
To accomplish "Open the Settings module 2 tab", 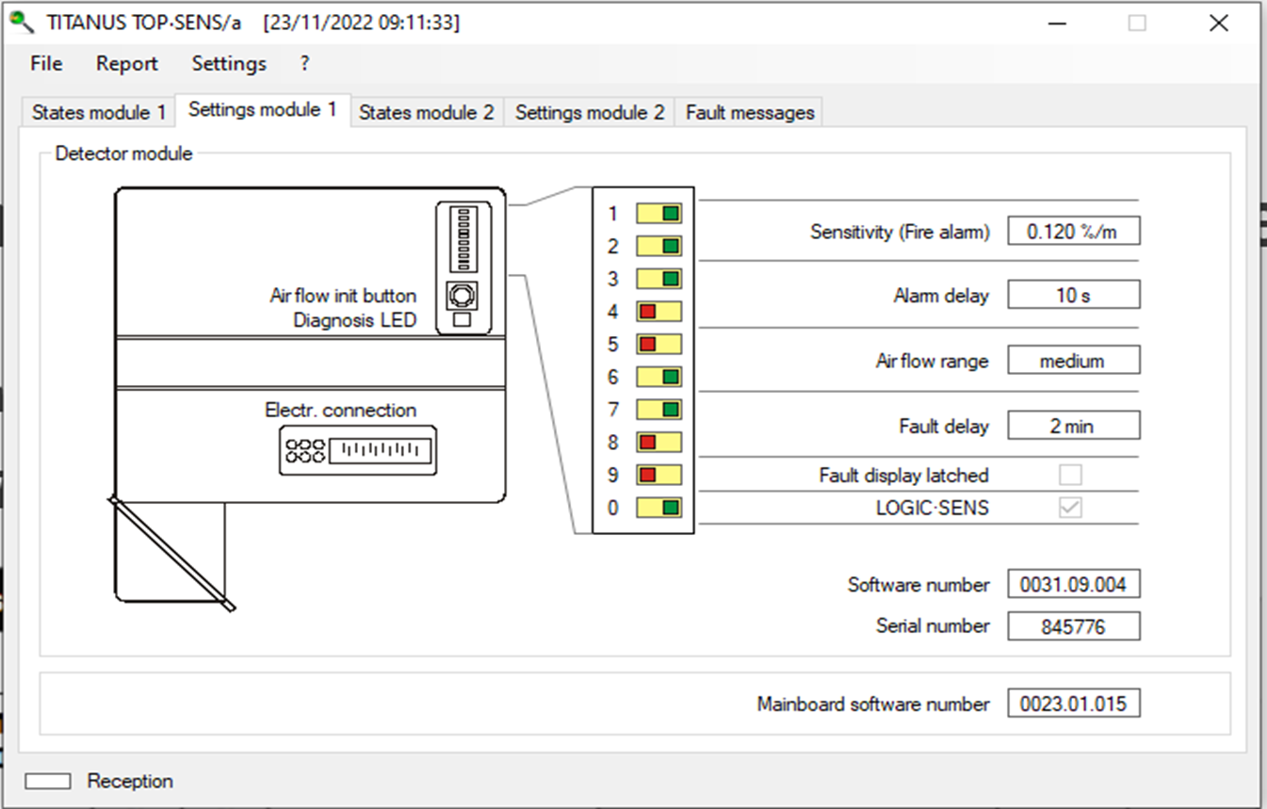I will point(590,112).
